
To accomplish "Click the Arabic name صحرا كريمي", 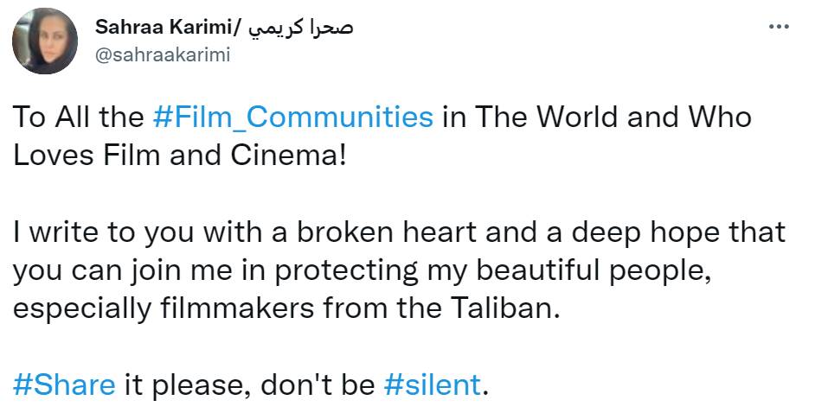I will (301, 29).
